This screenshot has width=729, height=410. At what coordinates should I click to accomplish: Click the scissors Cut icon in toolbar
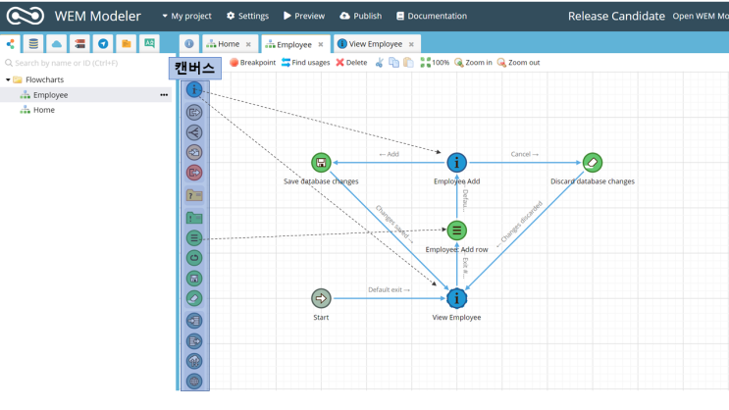point(380,63)
